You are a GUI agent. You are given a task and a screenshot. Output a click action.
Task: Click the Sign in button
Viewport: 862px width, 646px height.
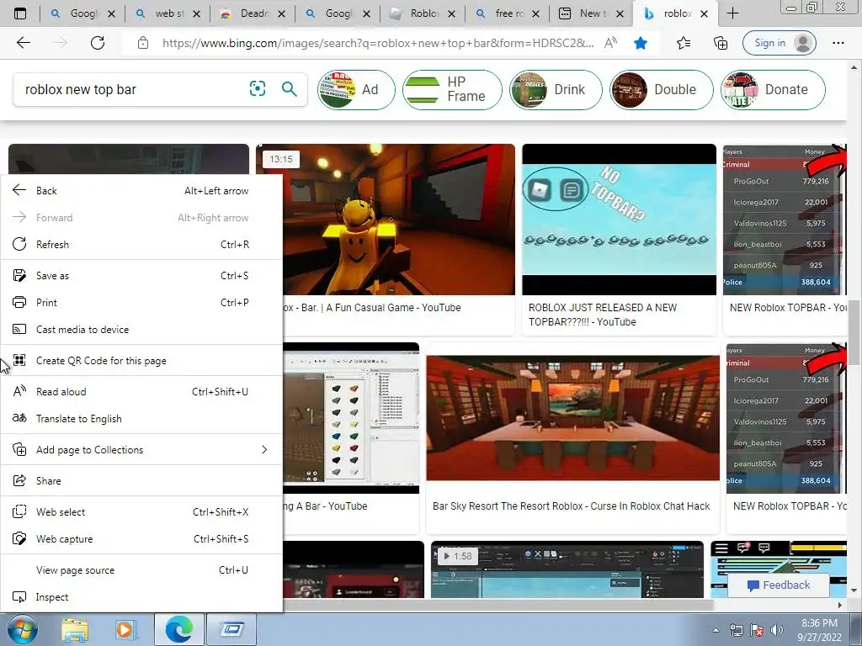point(779,43)
